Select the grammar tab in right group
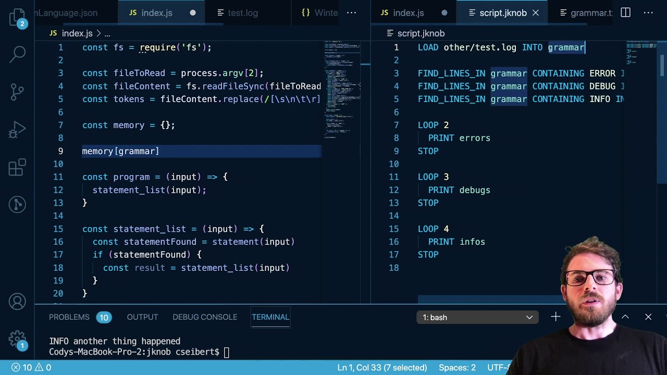 point(586,12)
